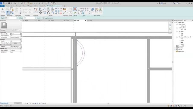The height and width of the screenshot is (109, 193).
Task: Toggle the Lock checkbox in options bar
Action: point(36,18)
